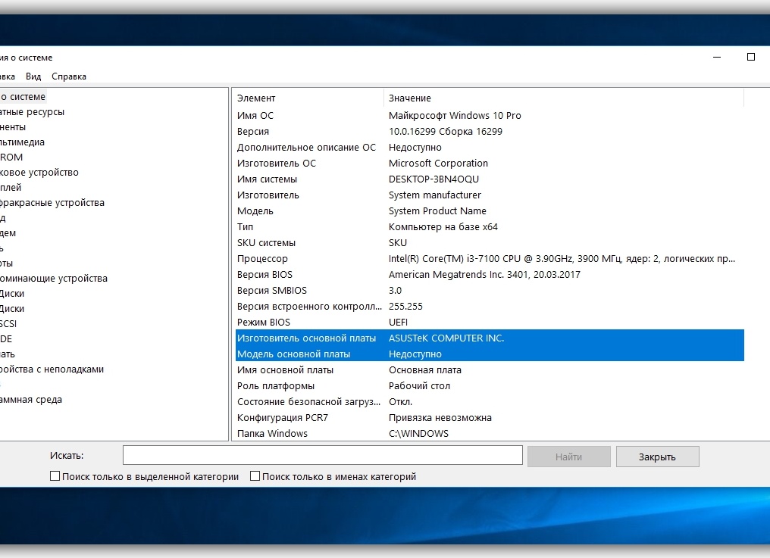Select the hardware resources "атные ресурсы" node
The image size is (770, 558).
point(32,112)
